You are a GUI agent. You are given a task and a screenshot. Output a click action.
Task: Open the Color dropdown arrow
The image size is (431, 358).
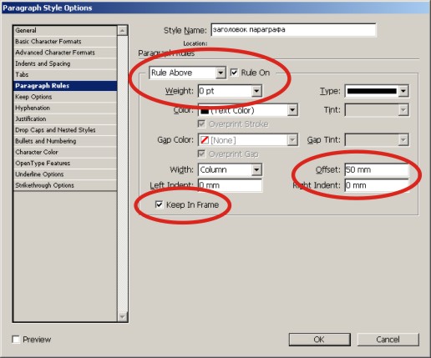(292, 110)
